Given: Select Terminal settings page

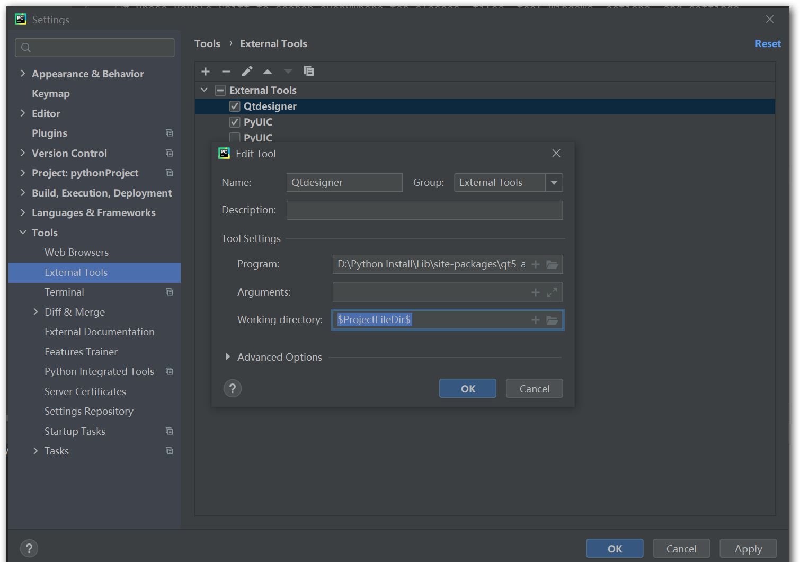Looking at the screenshot, I should coord(64,292).
